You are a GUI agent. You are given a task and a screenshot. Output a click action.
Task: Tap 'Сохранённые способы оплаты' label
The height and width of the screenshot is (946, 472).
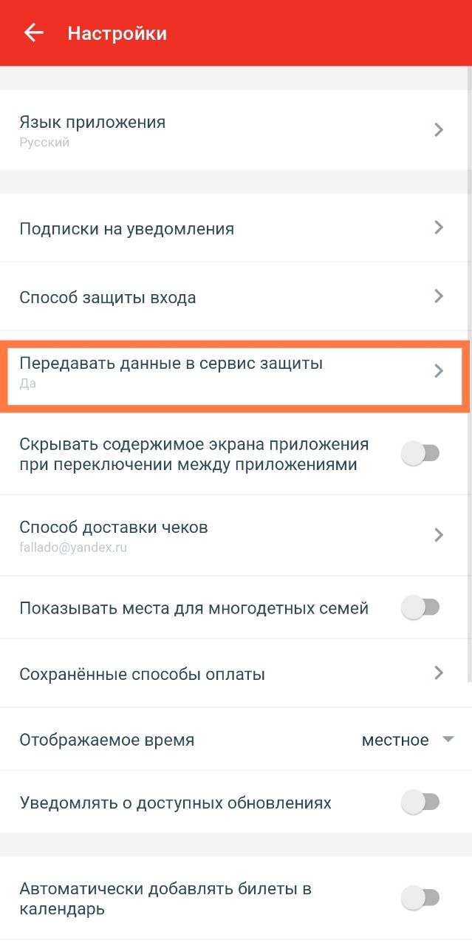[x=142, y=674]
